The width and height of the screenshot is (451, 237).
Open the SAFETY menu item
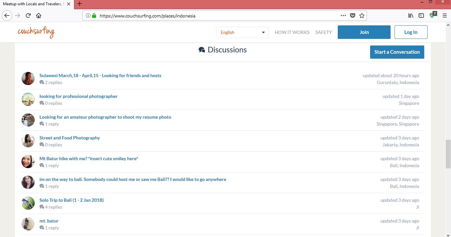(x=324, y=32)
